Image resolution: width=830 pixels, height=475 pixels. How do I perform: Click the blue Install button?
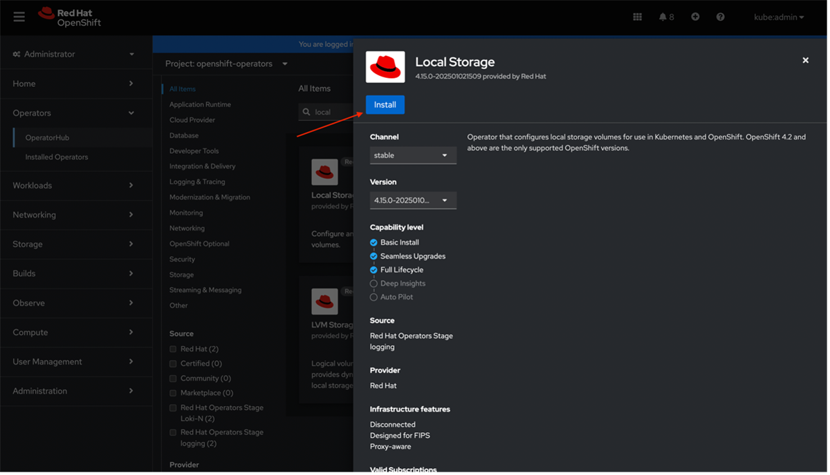tap(385, 105)
